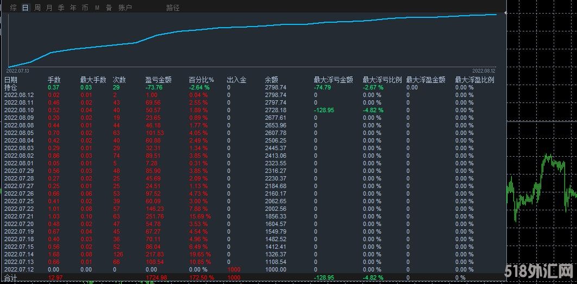
Task: Click the M tab
Action: click(97, 8)
